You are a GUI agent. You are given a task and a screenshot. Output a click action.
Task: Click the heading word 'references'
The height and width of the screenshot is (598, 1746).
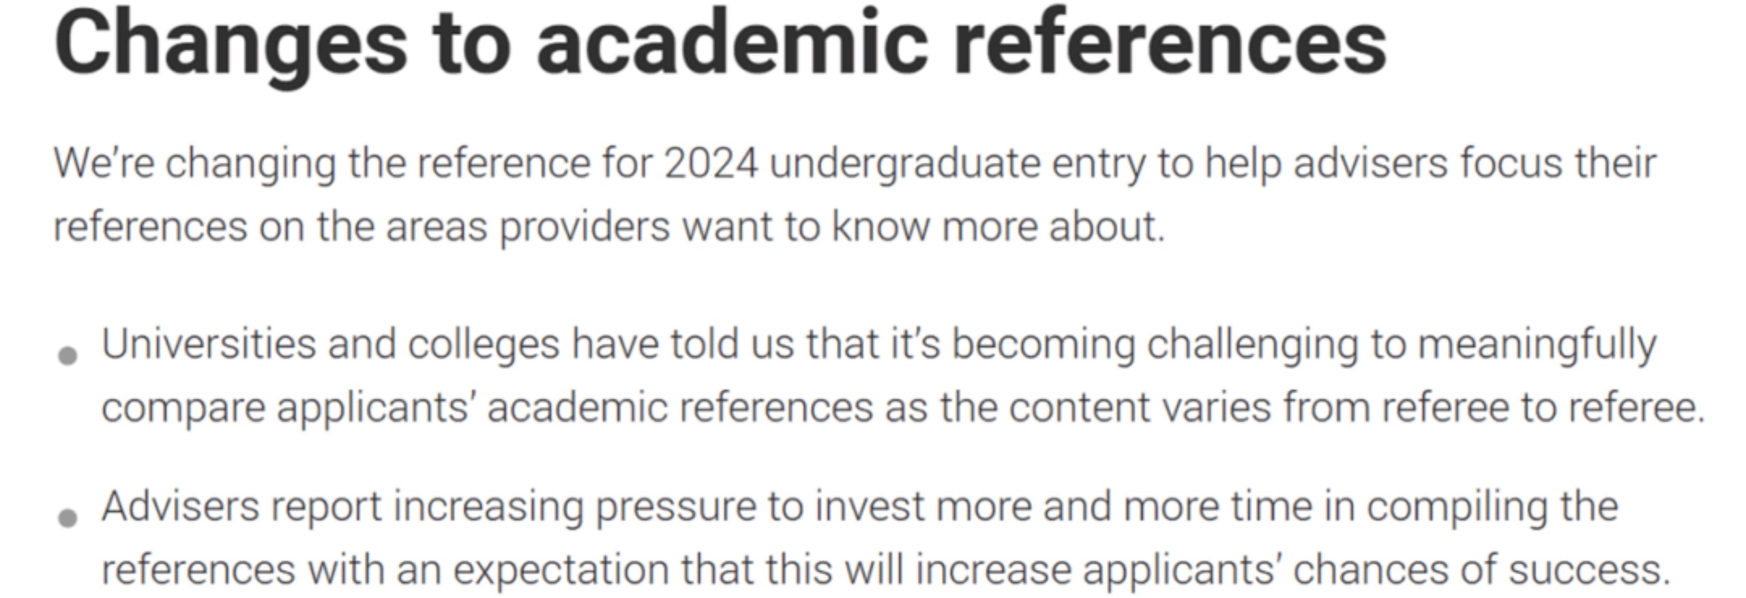tap(1169, 44)
